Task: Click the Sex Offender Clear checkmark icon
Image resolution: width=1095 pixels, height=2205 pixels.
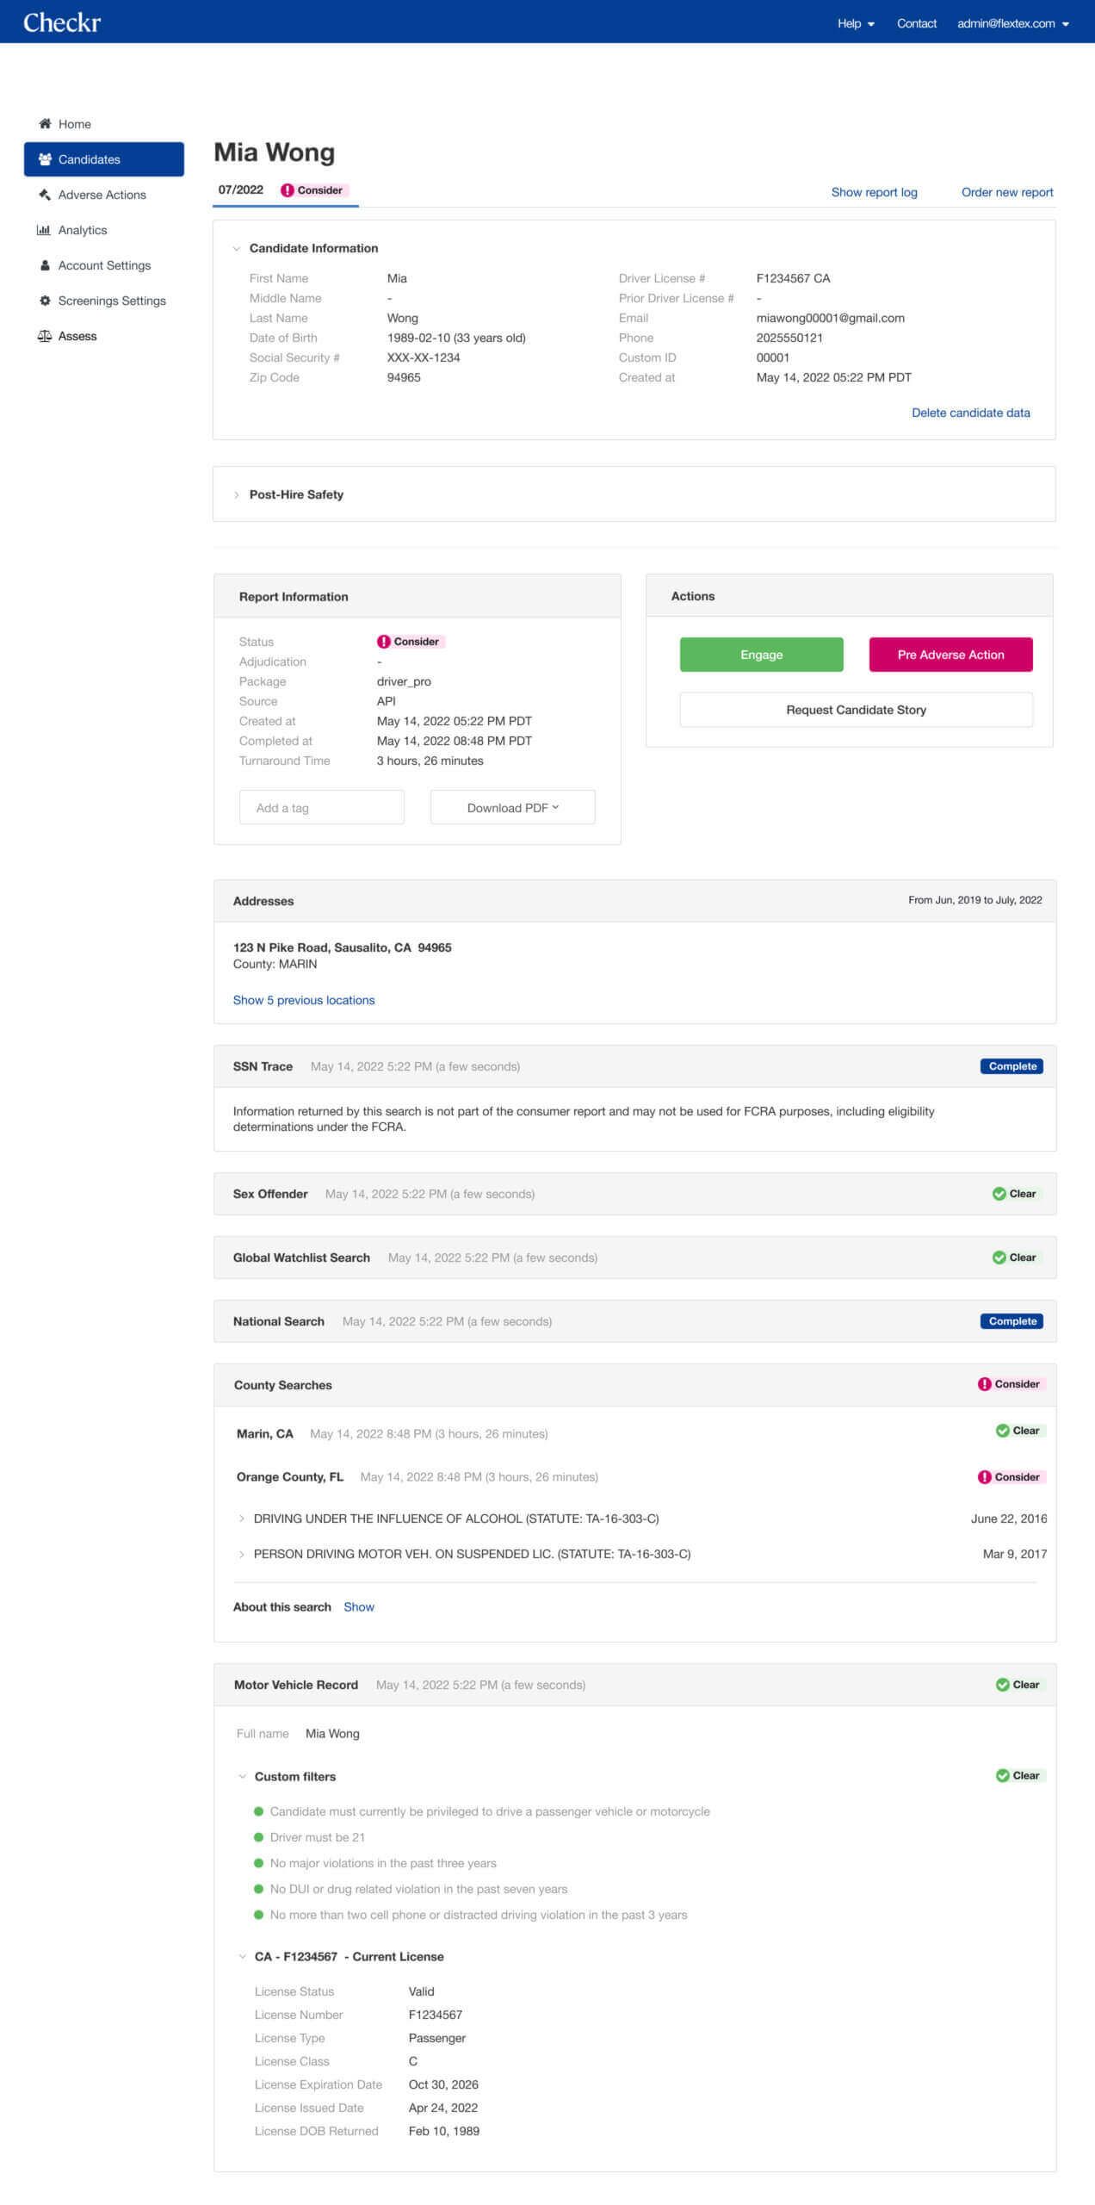Action: pos(999,1194)
